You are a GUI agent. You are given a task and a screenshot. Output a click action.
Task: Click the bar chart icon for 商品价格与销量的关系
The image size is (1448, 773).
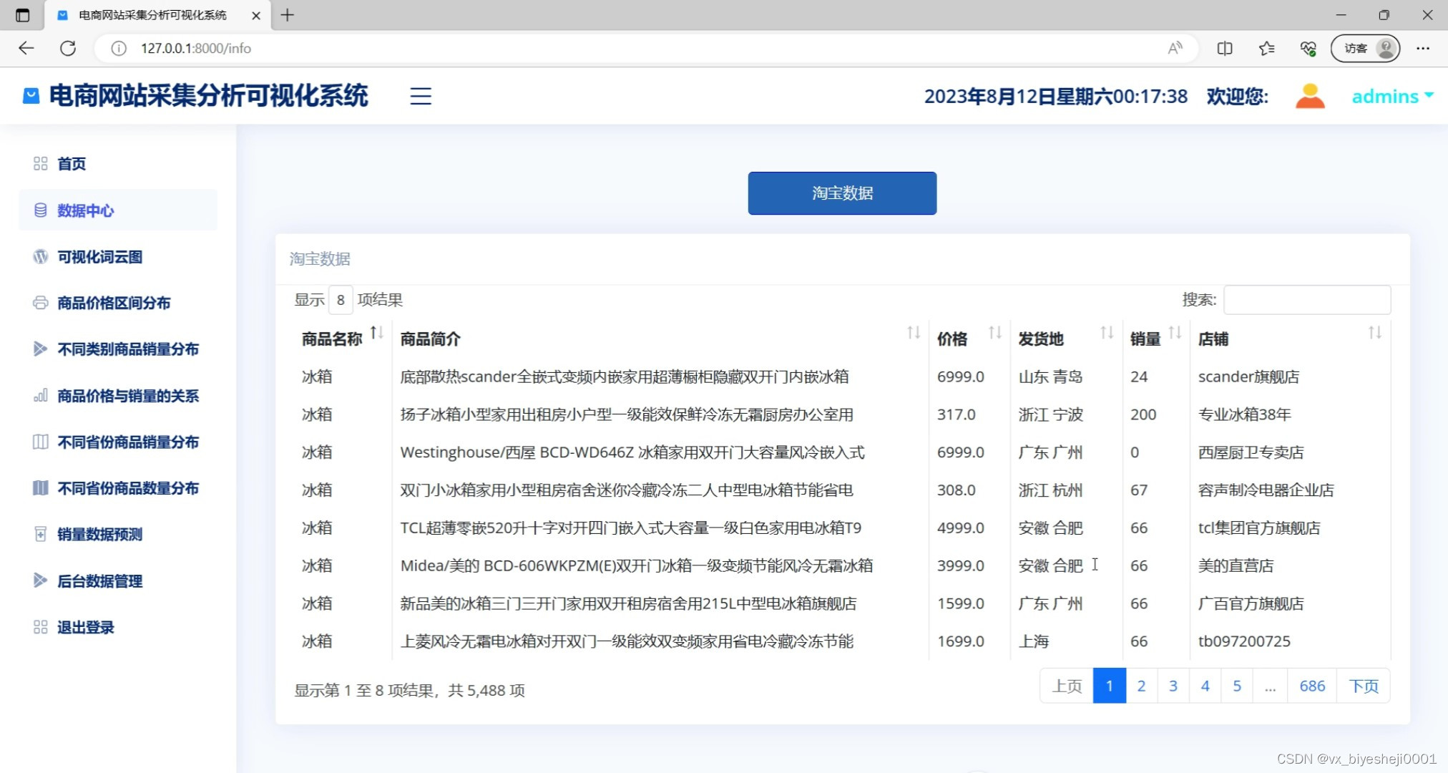tap(41, 395)
